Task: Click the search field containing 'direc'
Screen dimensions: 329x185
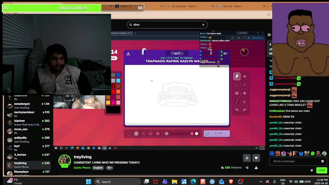Action: pyautogui.click(x=167, y=25)
